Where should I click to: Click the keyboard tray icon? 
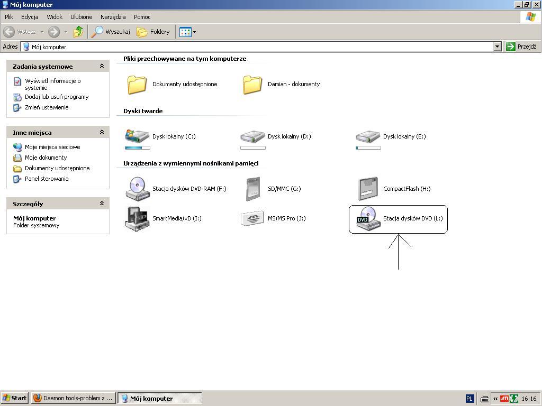(485, 399)
